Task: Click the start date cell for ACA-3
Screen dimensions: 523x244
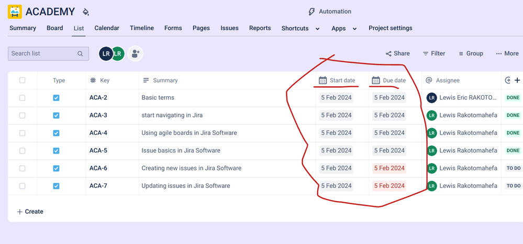Action: coord(336,115)
